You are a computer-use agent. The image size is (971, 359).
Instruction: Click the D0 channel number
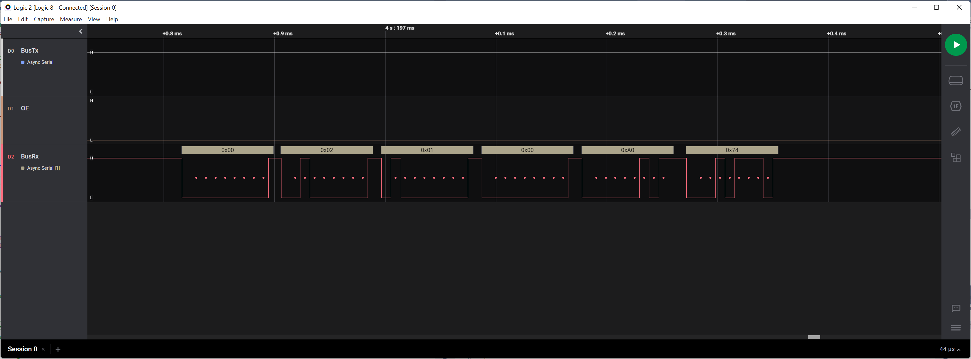11,51
